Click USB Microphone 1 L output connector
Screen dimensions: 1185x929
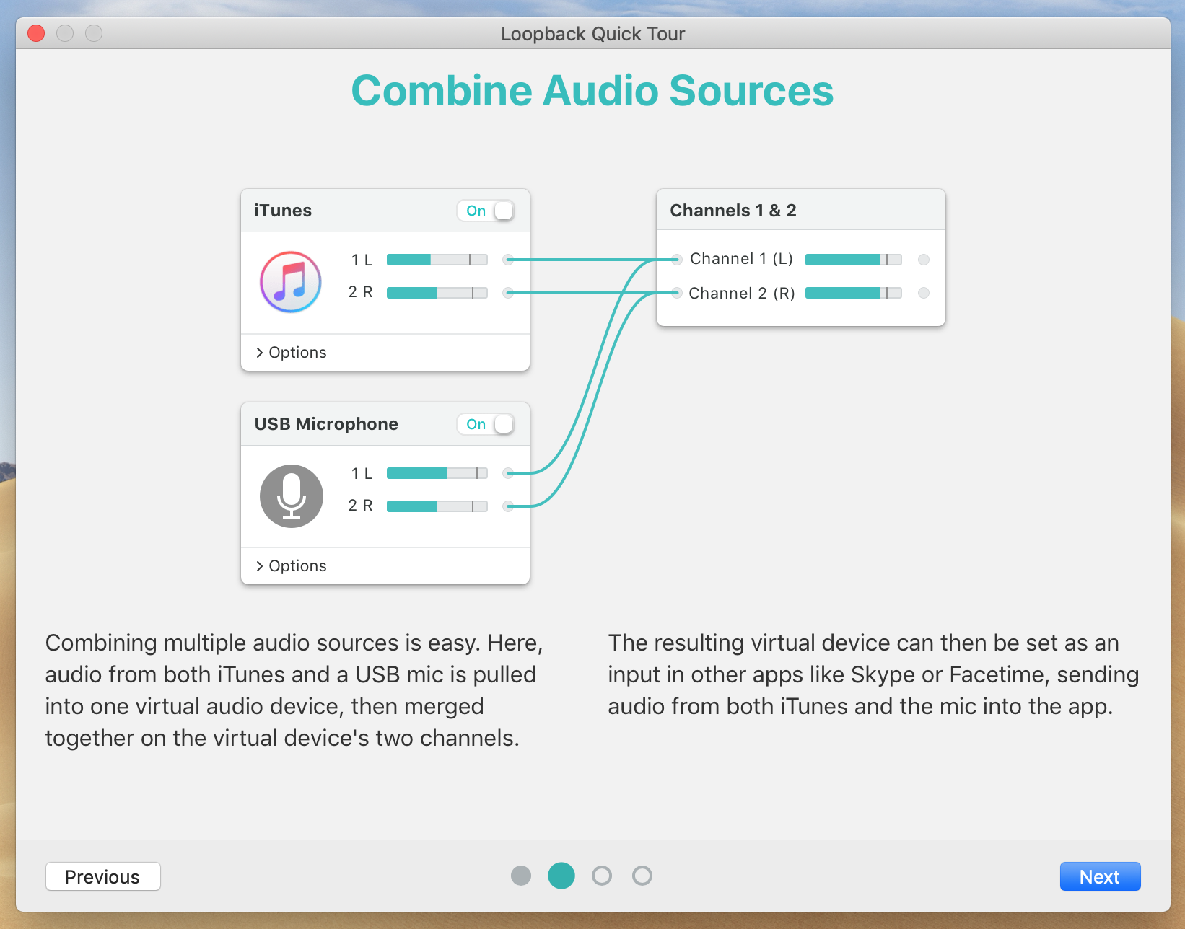[508, 473]
